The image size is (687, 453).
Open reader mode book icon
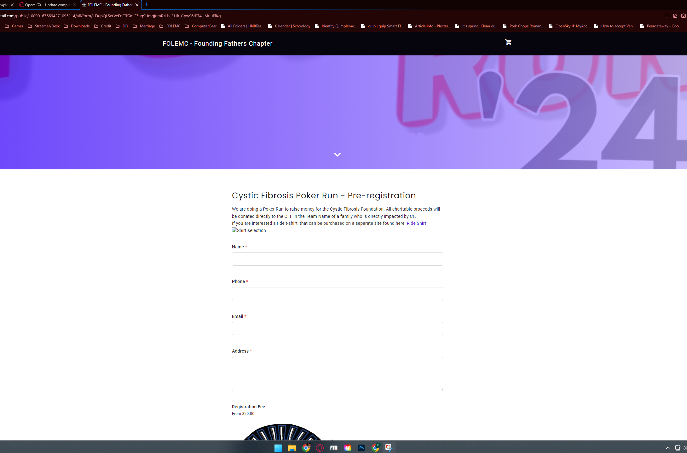click(x=667, y=16)
